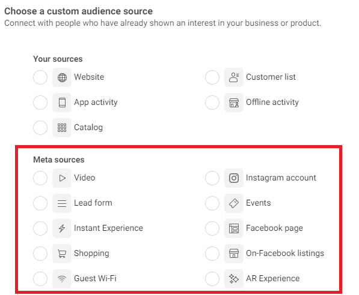This screenshot has height=295, width=359.
Task: Click the Events label text
Action: coord(259,203)
